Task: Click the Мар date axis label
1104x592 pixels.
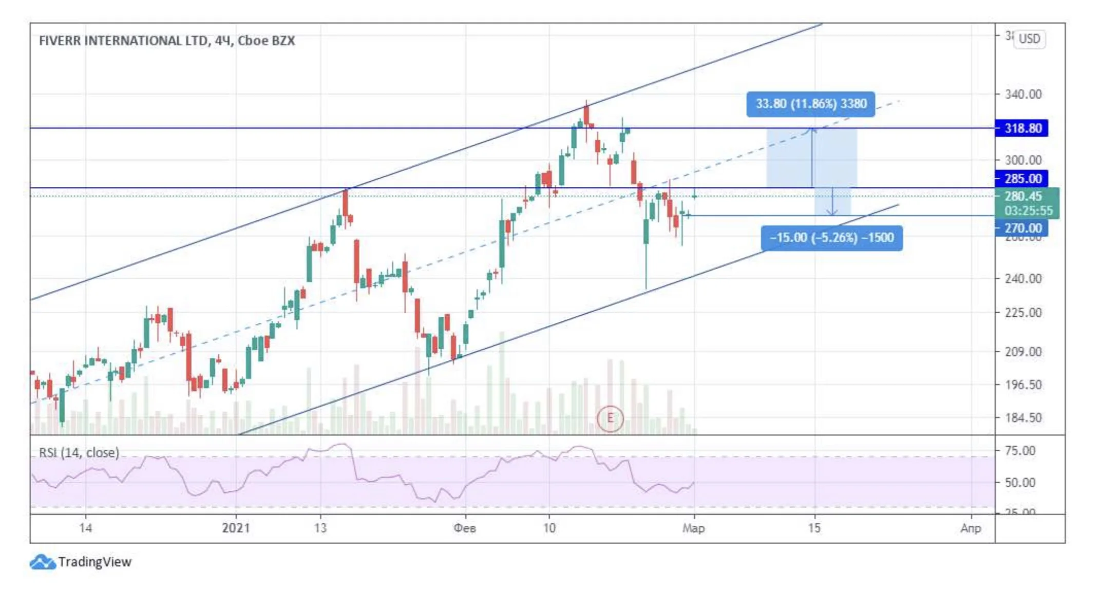Action: click(693, 528)
